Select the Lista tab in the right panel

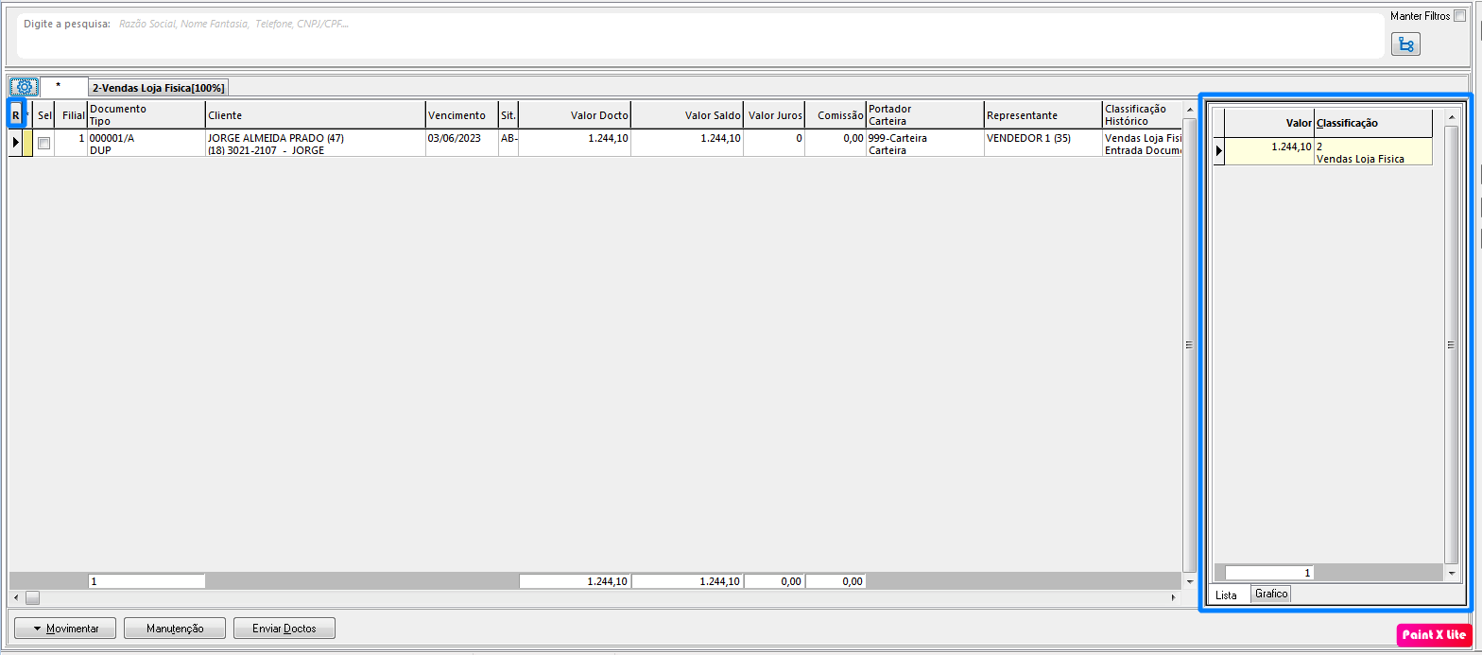pos(1226,595)
